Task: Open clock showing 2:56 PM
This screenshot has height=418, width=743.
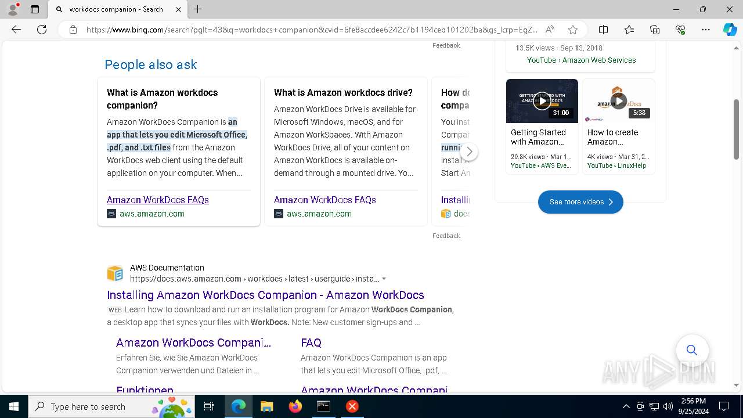Action: pyautogui.click(x=694, y=406)
